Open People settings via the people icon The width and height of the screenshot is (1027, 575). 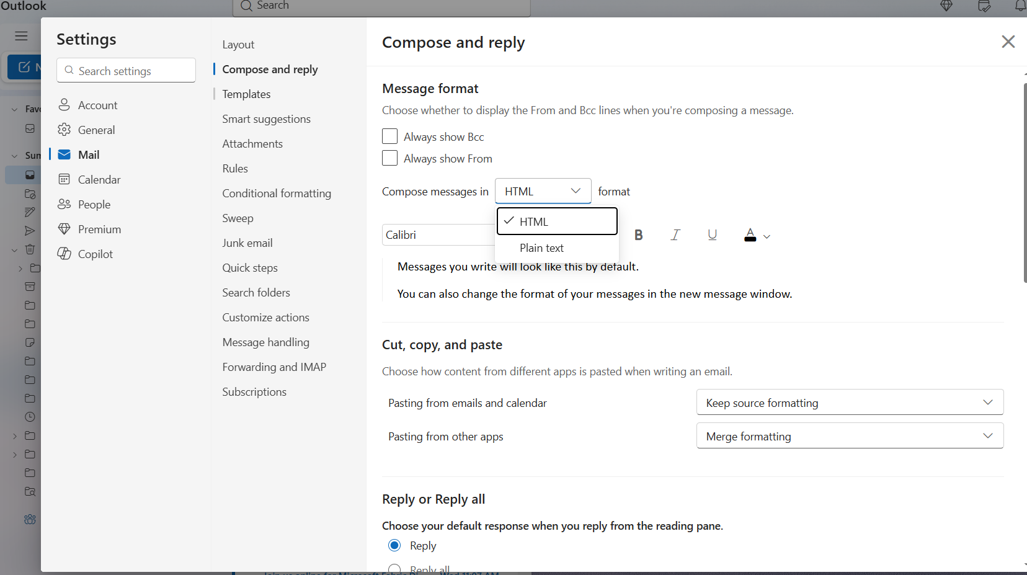click(x=64, y=204)
